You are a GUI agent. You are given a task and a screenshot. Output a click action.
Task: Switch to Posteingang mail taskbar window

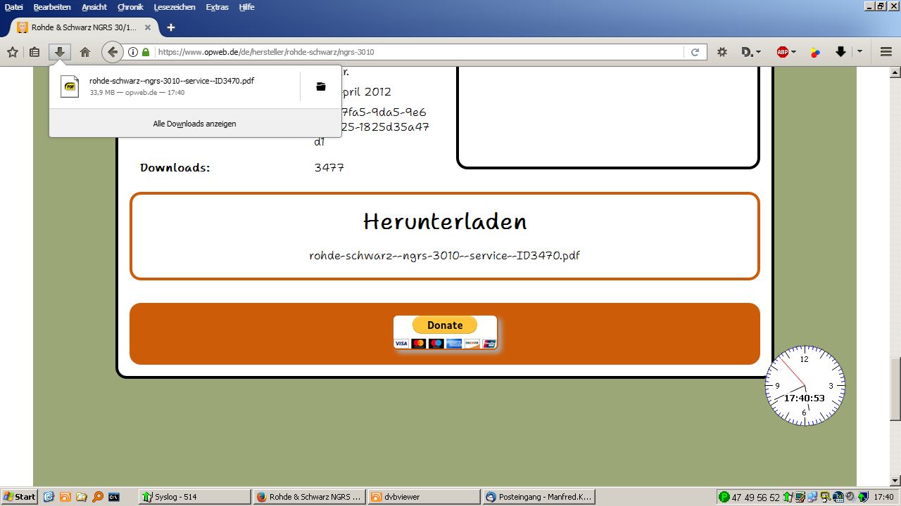click(538, 497)
